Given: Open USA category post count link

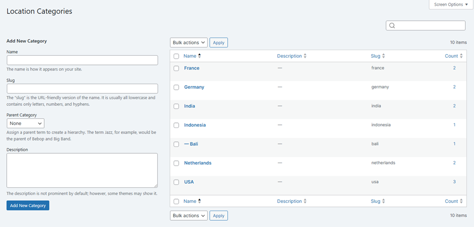Looking at the screenshot, I should pyautogui.click(x=454, y=182).
